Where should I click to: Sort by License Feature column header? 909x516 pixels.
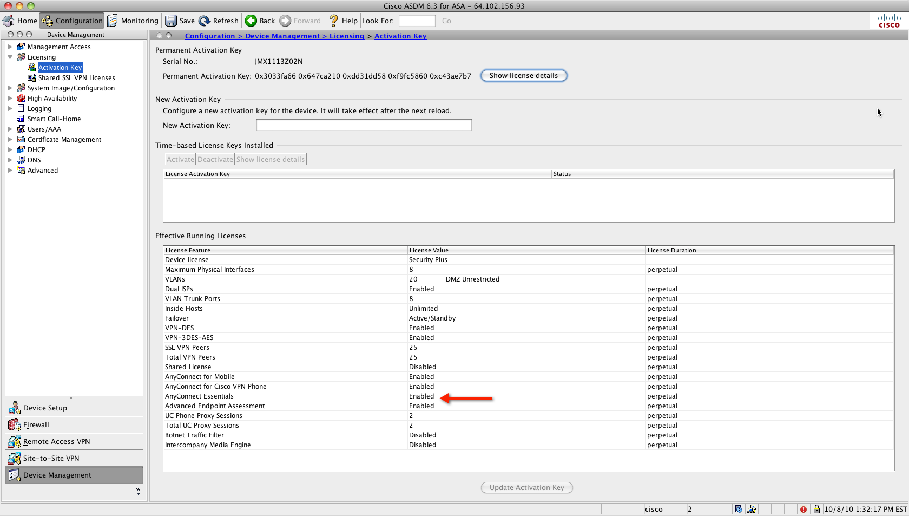(x=285, y=251)
